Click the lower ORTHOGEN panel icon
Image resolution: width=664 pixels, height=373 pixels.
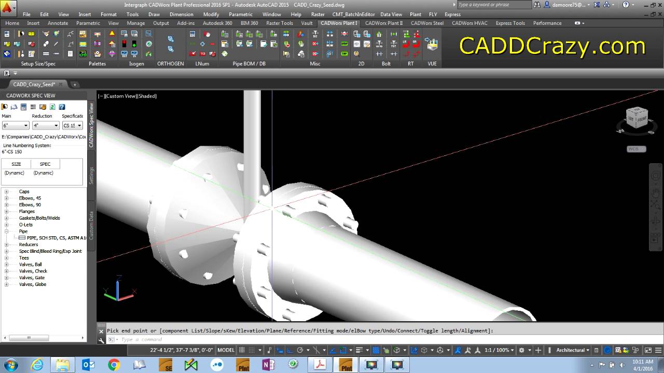(x=171, y=49)
